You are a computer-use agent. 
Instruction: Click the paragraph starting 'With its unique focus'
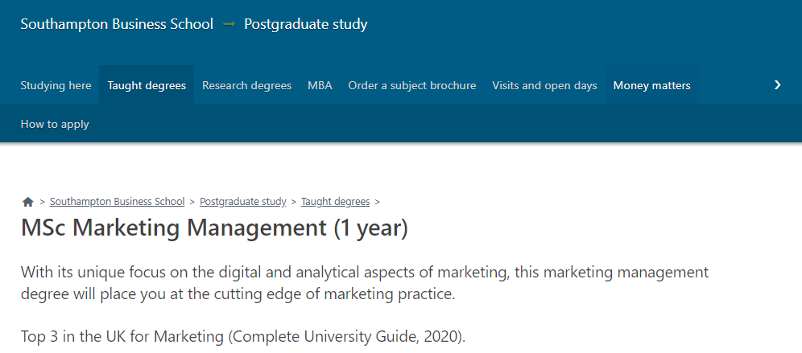(365, 283)
